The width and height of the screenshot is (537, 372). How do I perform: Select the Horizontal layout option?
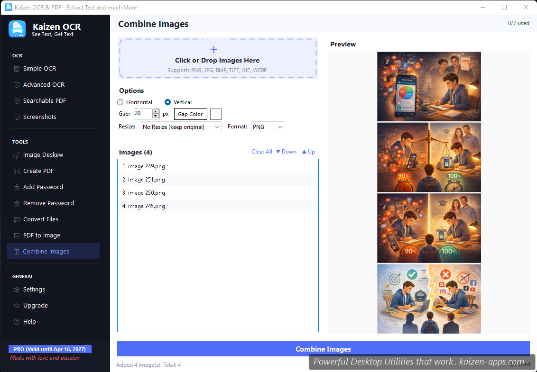point(120,102)
